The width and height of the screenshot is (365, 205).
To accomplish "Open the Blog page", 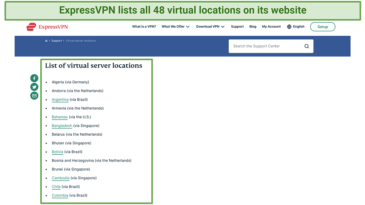I will 253,27.
